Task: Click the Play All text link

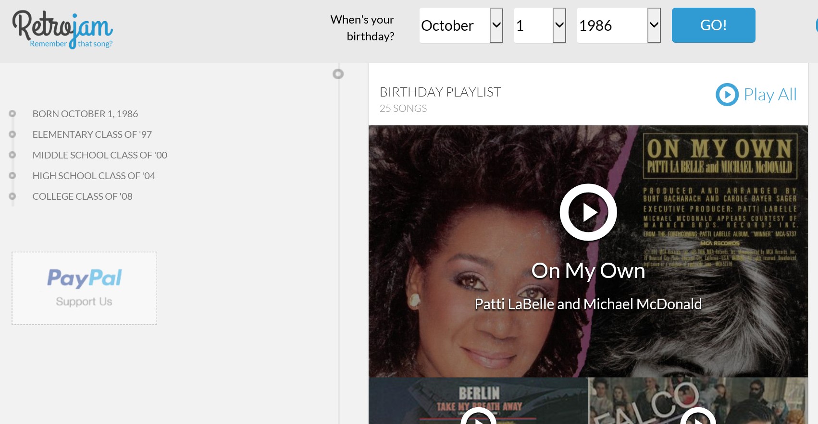Action: point(770,95)
